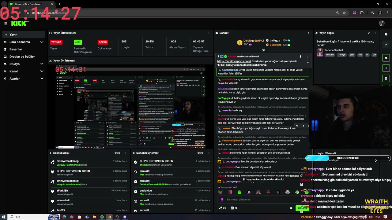Open pinned message three-dot options

point(308,57)
